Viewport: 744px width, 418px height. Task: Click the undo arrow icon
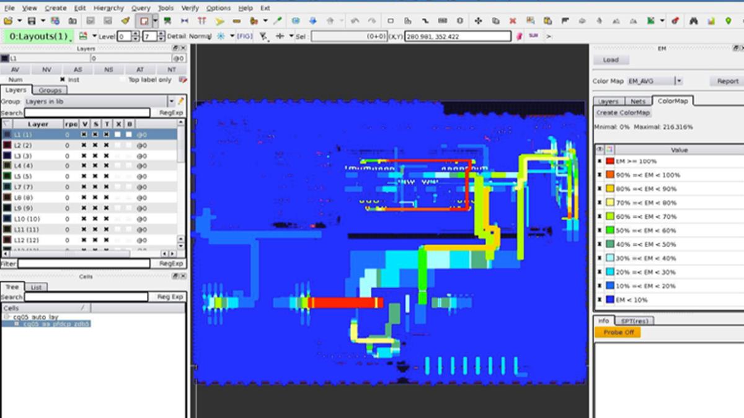point(355,21)
